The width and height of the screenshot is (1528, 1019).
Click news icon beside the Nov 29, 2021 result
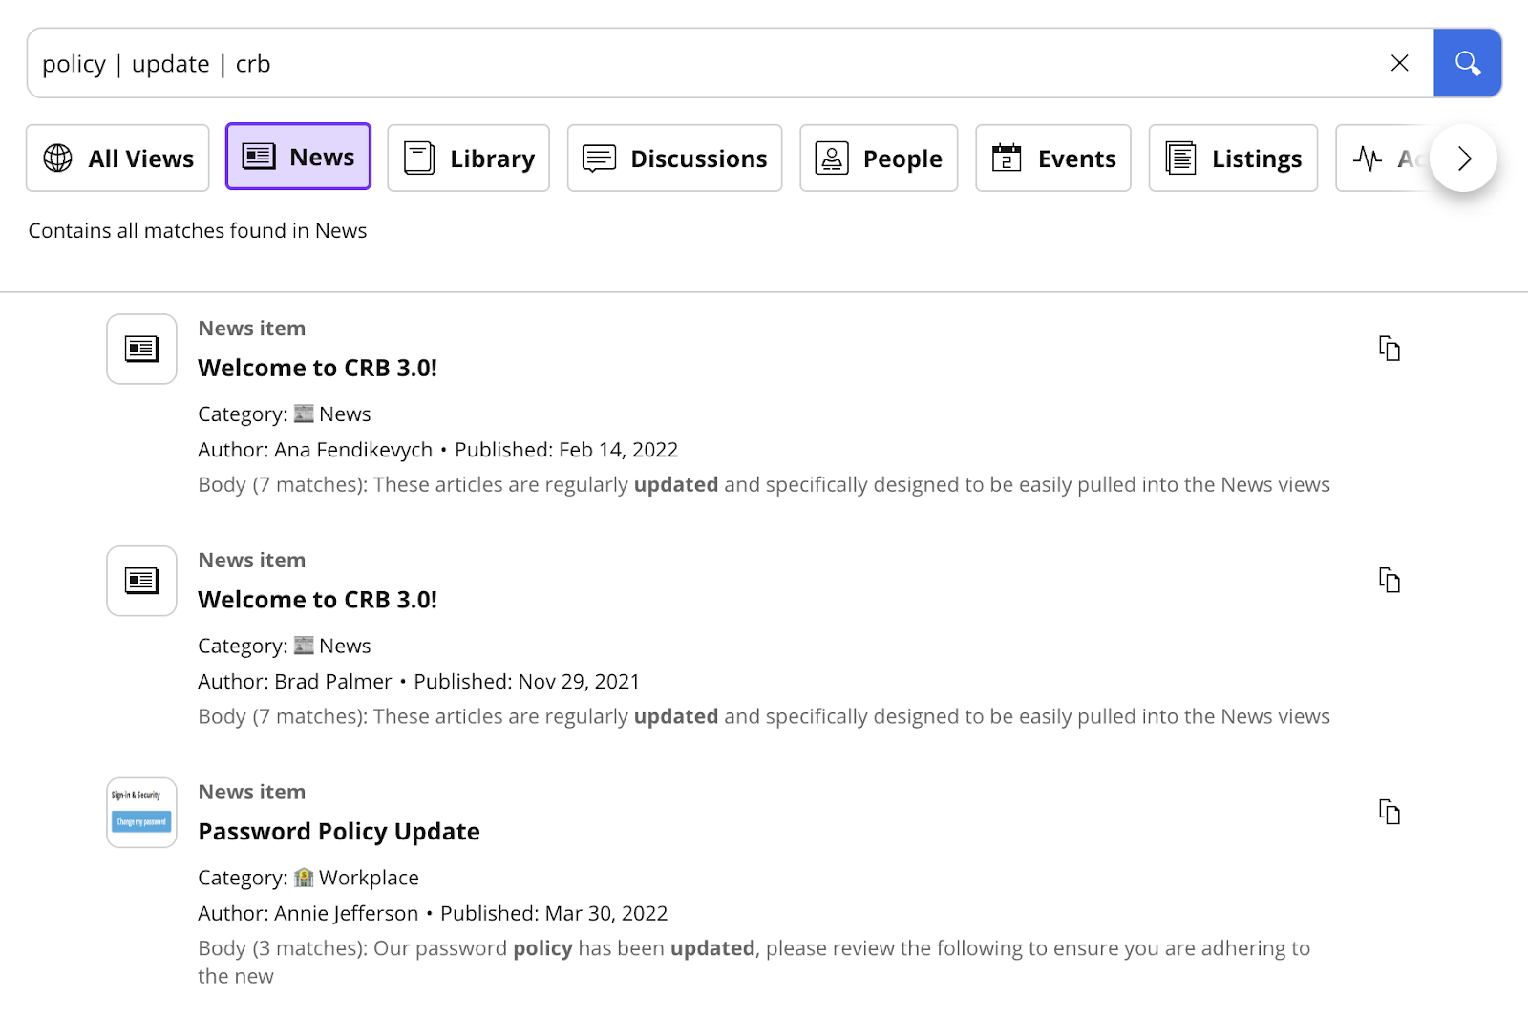141,581
